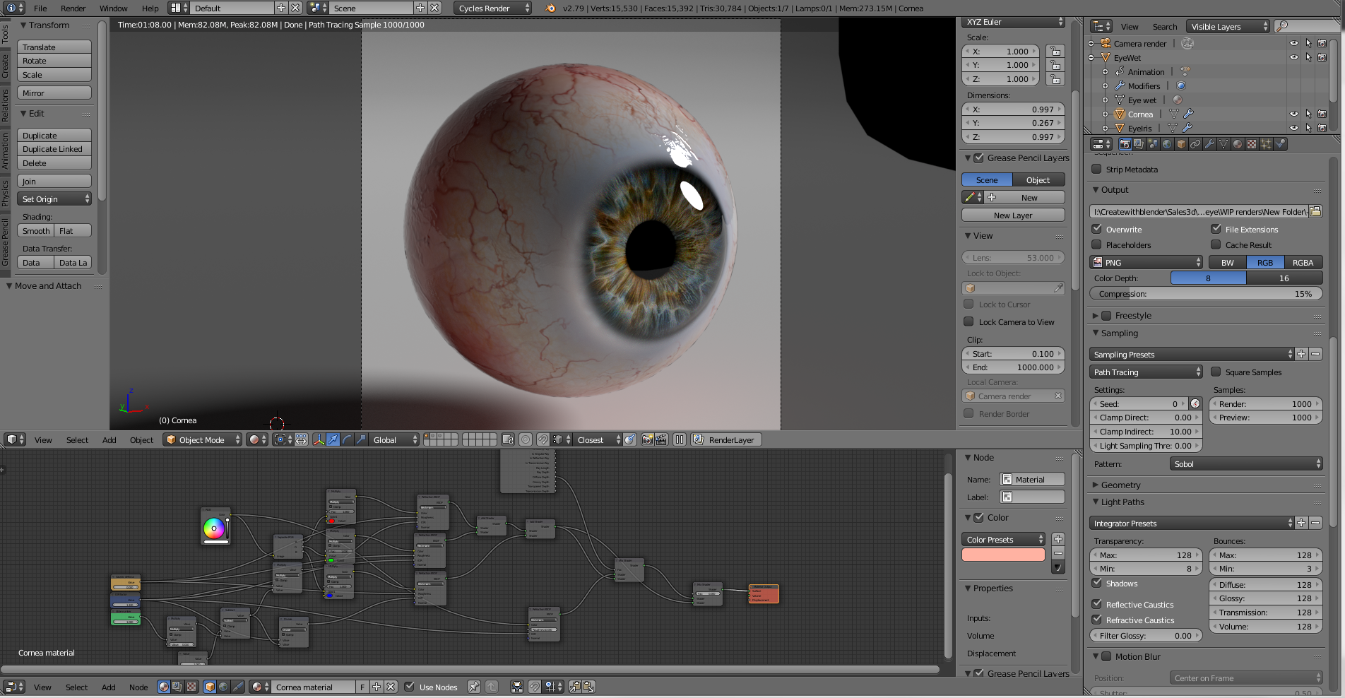Image resolution: width=1345 pixels, height=698 pixels.
Task: Open the renderer dropdown showing Cycles Render
Action: (492, 8)
